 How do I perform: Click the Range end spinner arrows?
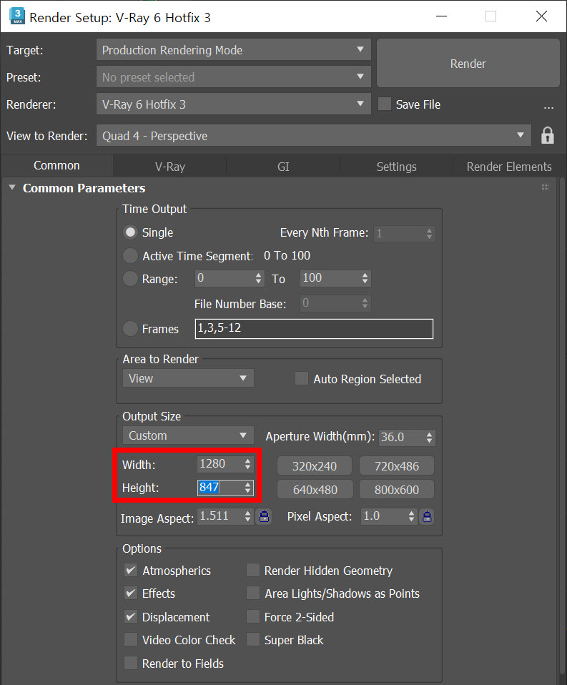point(365,278)
